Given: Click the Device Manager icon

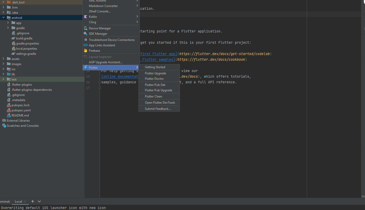Looking at the screenshot, I should pos(86,28).
